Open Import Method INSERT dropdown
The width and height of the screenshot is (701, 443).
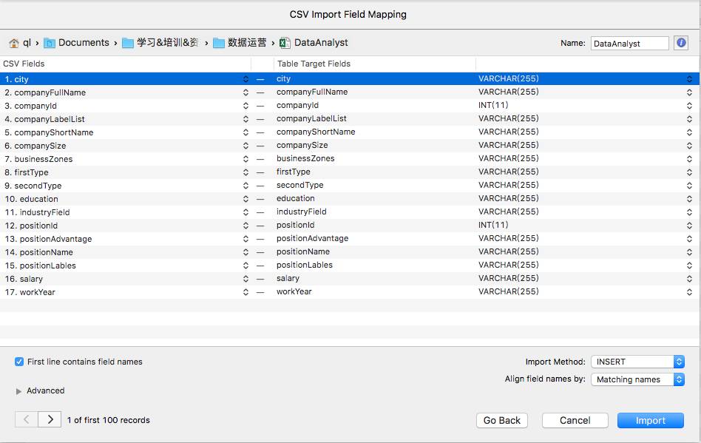(x=637, y=362)
